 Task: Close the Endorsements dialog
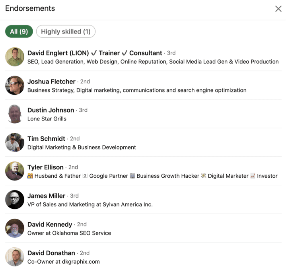[x=278, y=9]
